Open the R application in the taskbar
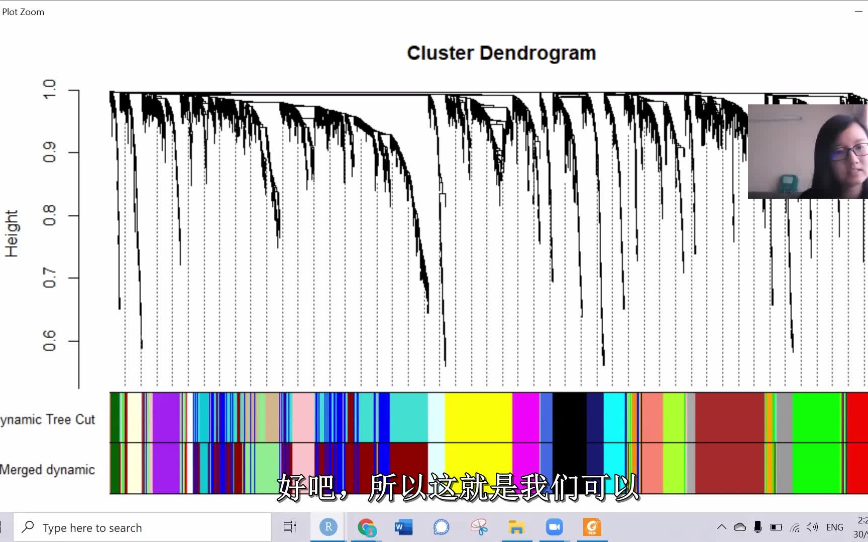Screen dimensions: 868x542 click(x=328, y=527)
